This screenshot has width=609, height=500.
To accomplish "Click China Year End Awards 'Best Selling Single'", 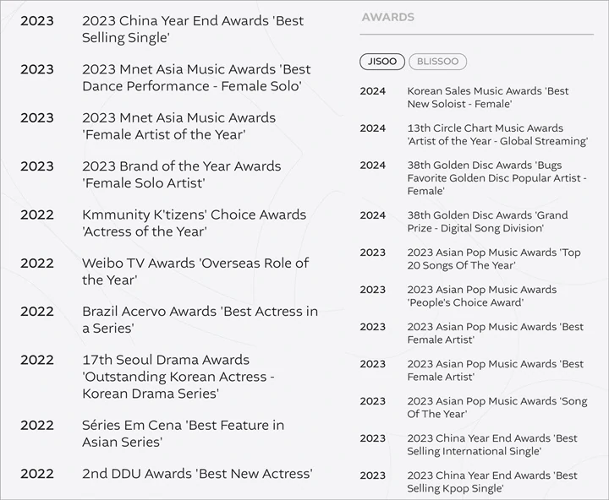I will tap(193, 29).
